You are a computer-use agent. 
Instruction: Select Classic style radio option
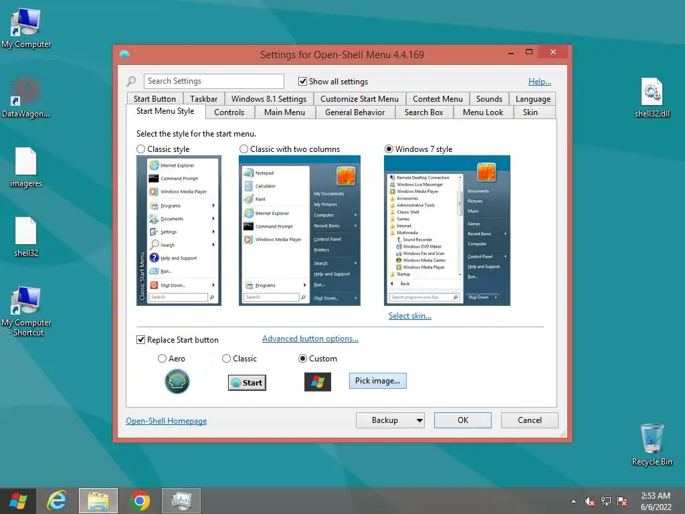click(140, 149)
